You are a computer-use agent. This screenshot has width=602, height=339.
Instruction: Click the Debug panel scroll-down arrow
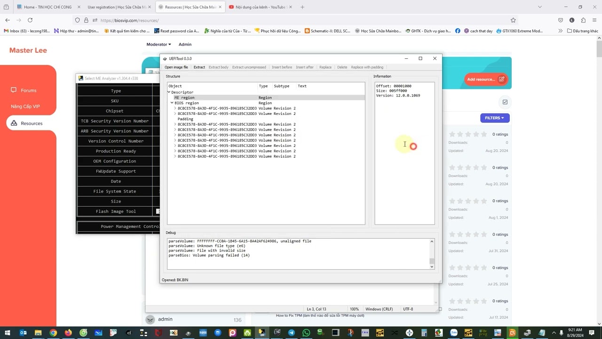(x=432, y=266)
